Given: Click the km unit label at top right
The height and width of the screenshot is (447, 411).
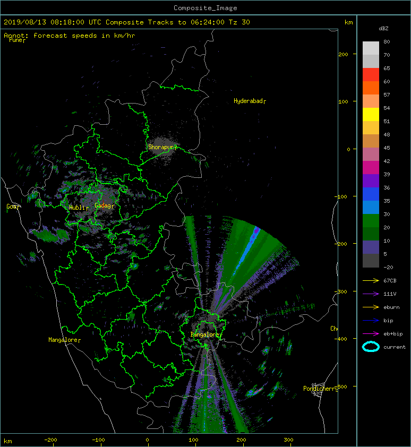Looking at the screenshot, I should pyautogui.click(x=348, y=22).
